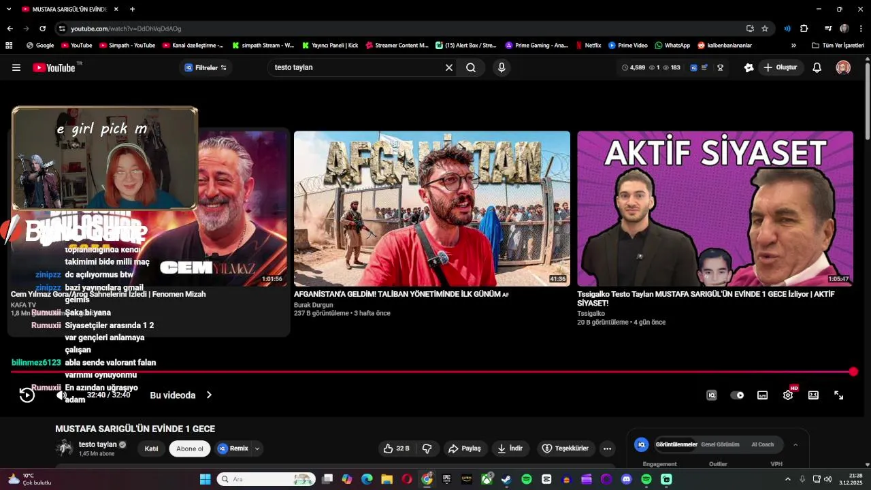The image size is (871, 490).
Task: Download the video with İndir
Action: 510,448
